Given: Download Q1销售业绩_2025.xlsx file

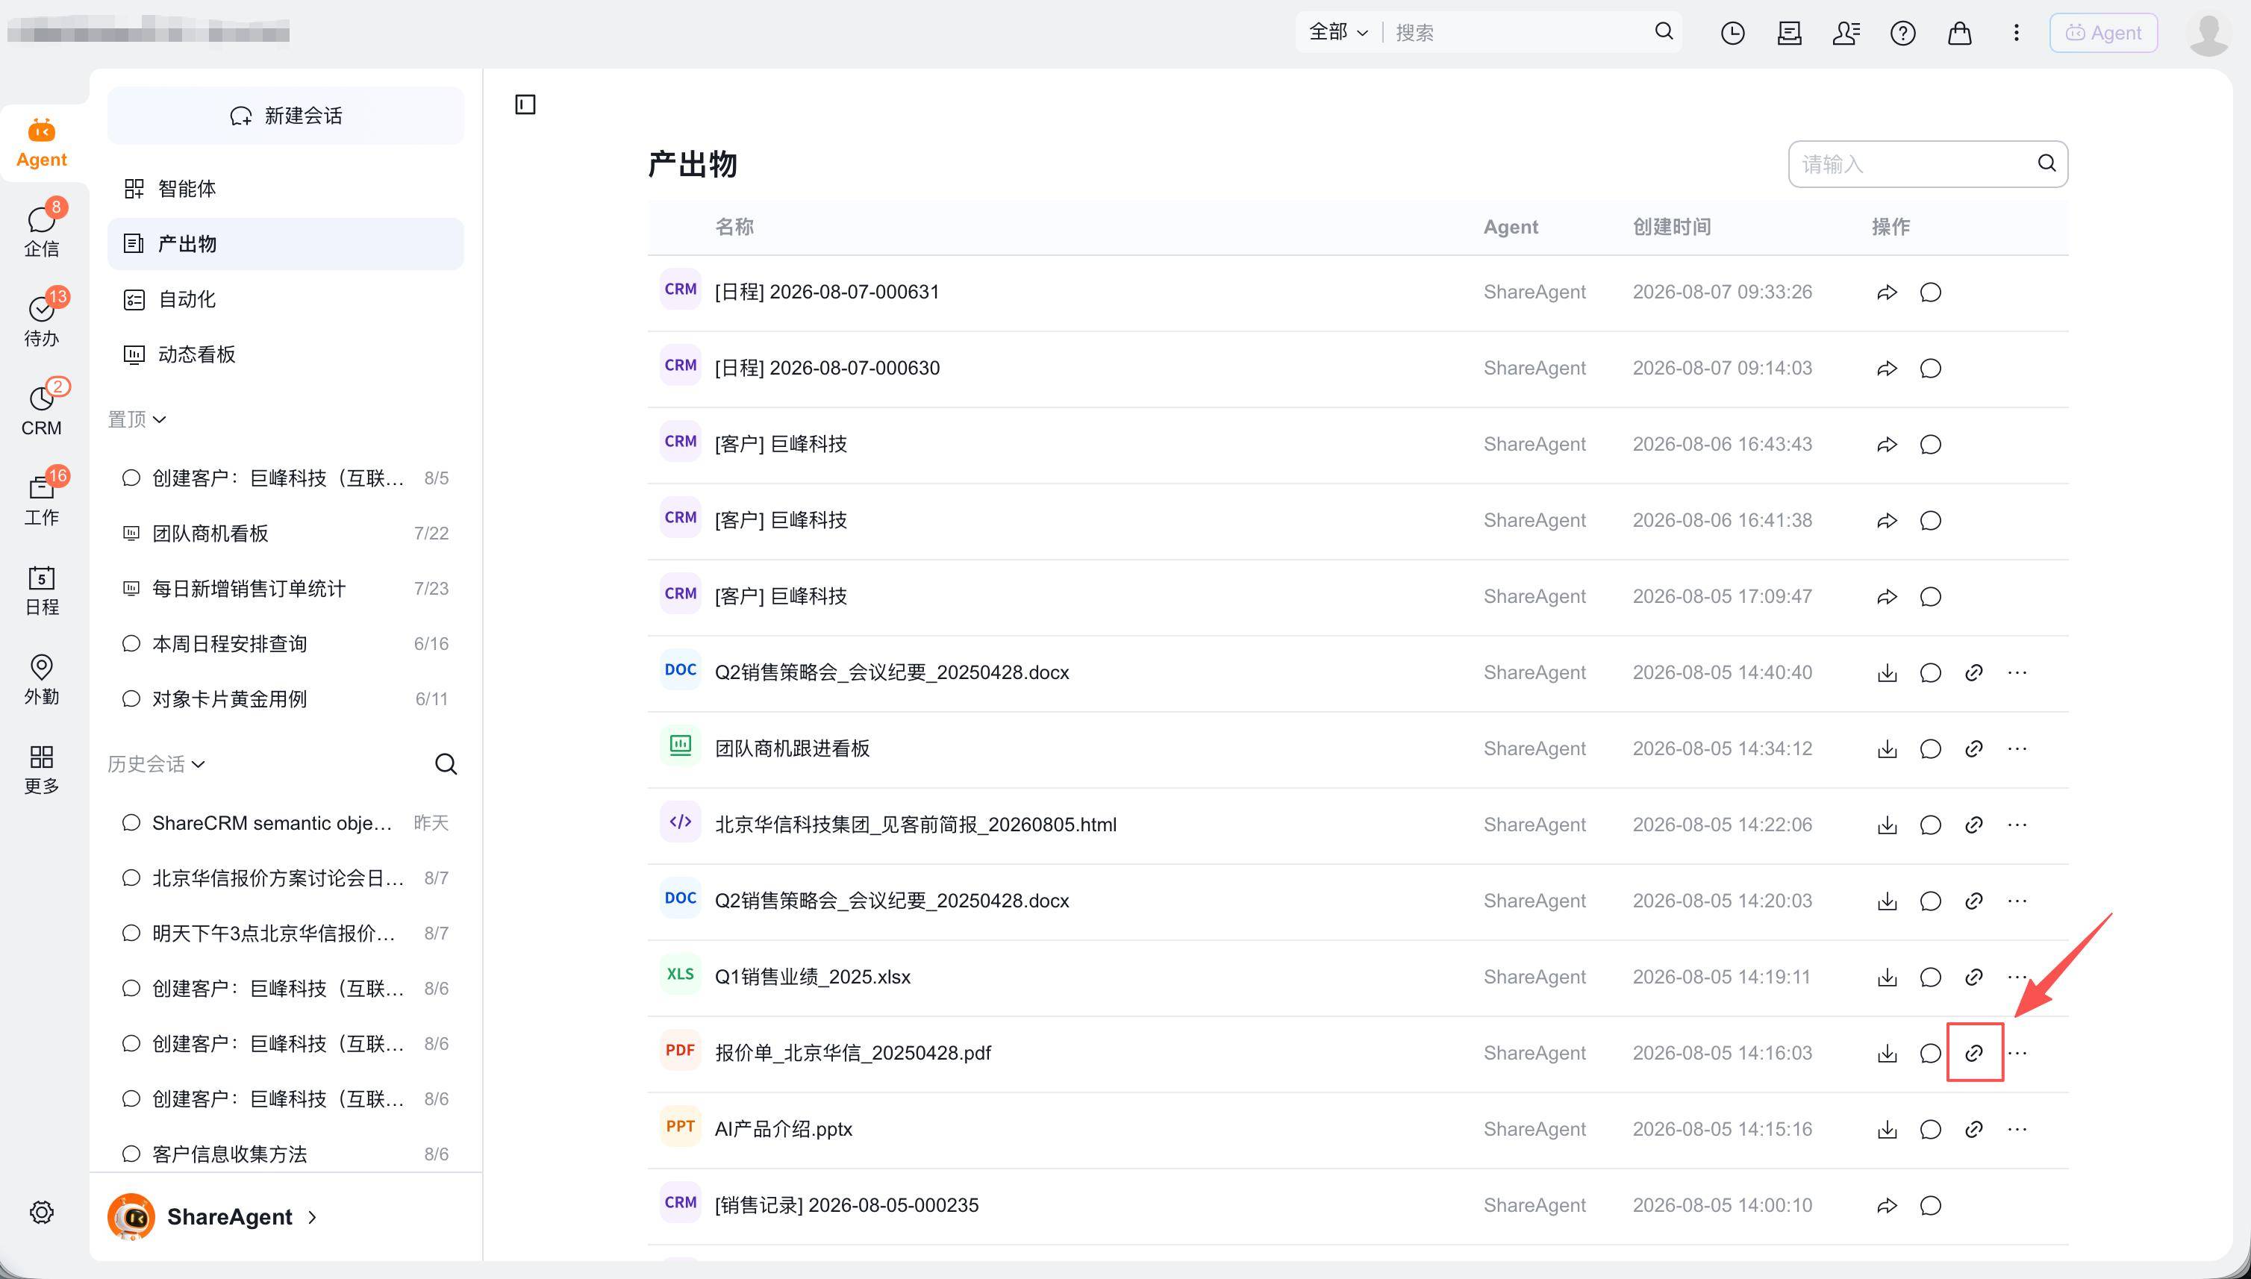Looking at the screenshot, I should (x=1886, y=978).
